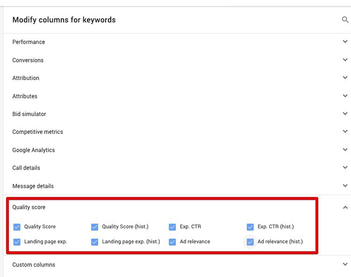
Task: Uncheck Exp. CTR (hist.) column
Action: click(251, 227)
